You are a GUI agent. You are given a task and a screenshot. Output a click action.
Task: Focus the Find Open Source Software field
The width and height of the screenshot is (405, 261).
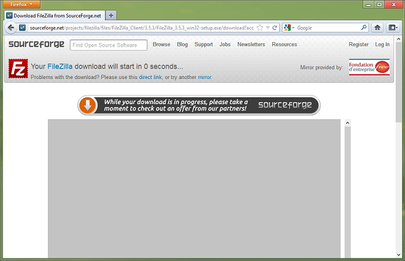[x=109, y=45]
